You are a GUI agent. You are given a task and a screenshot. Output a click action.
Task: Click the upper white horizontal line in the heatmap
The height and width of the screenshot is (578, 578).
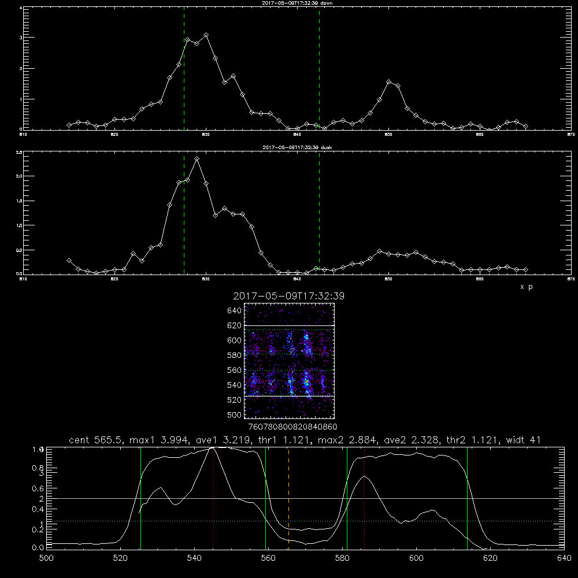click(x=290, y=325)
